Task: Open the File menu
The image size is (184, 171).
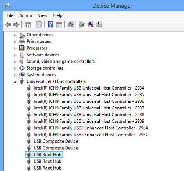Action: tap(10, 15)
